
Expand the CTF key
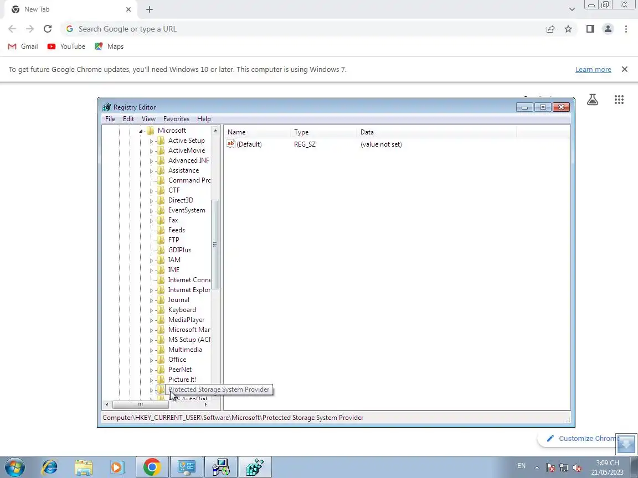[151, 191]
